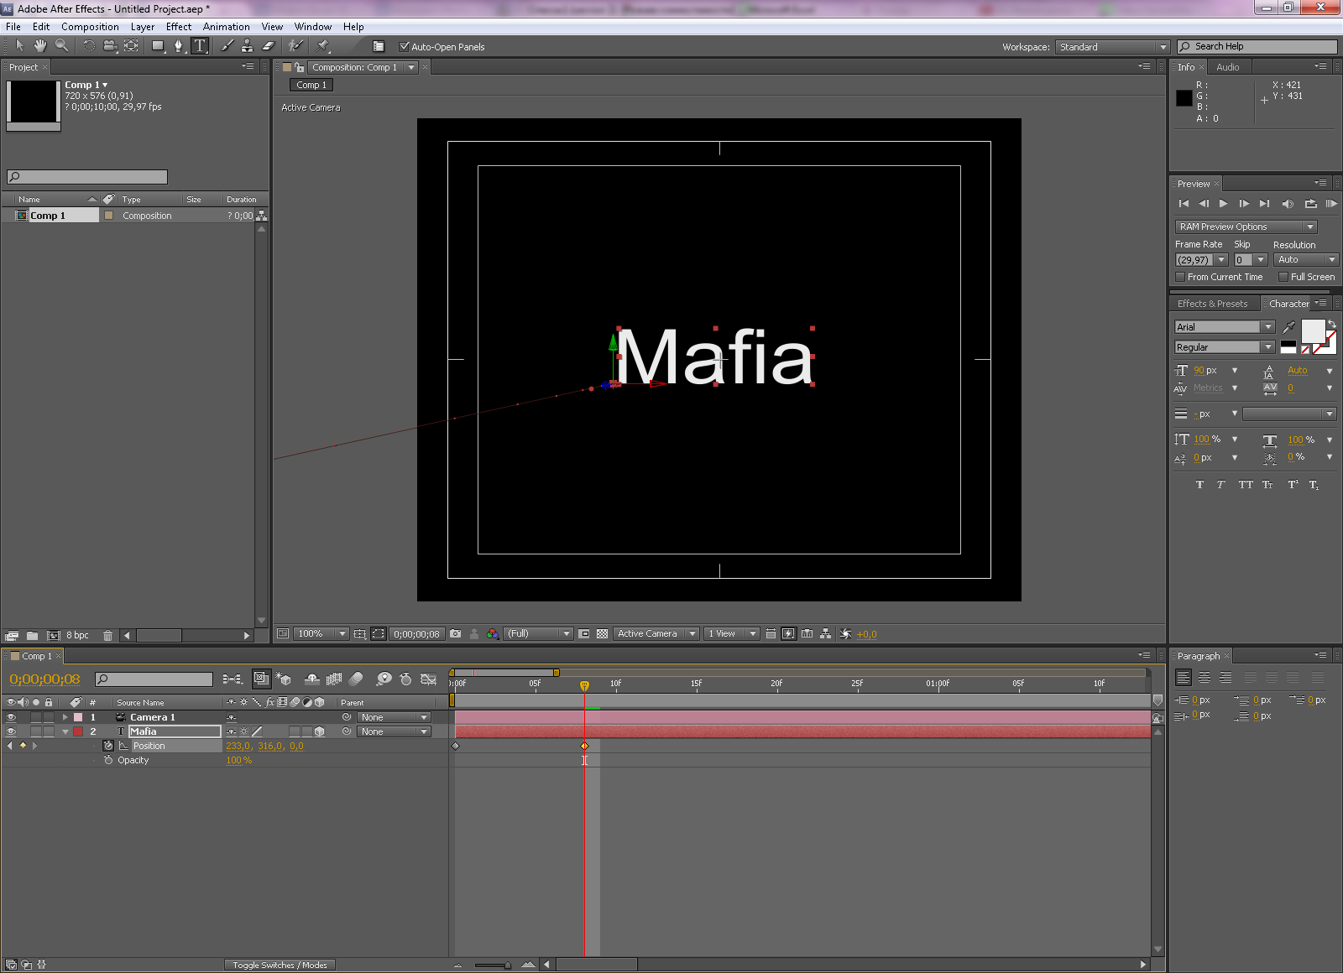Screen dimensions: 1343x973
Task: Open the Animation menu
Action: [226, 27]
